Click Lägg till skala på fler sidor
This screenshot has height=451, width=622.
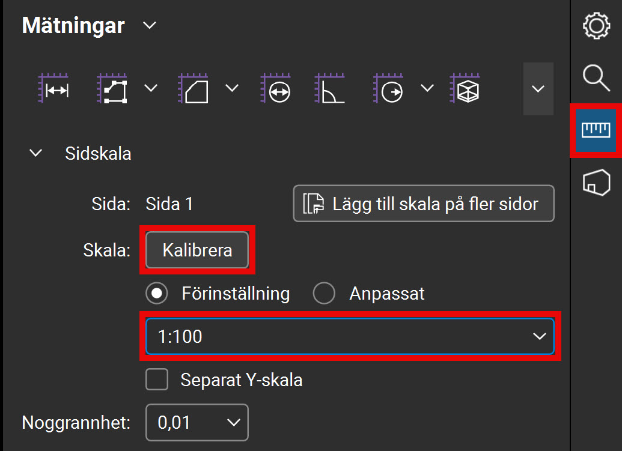click(424, 204)
